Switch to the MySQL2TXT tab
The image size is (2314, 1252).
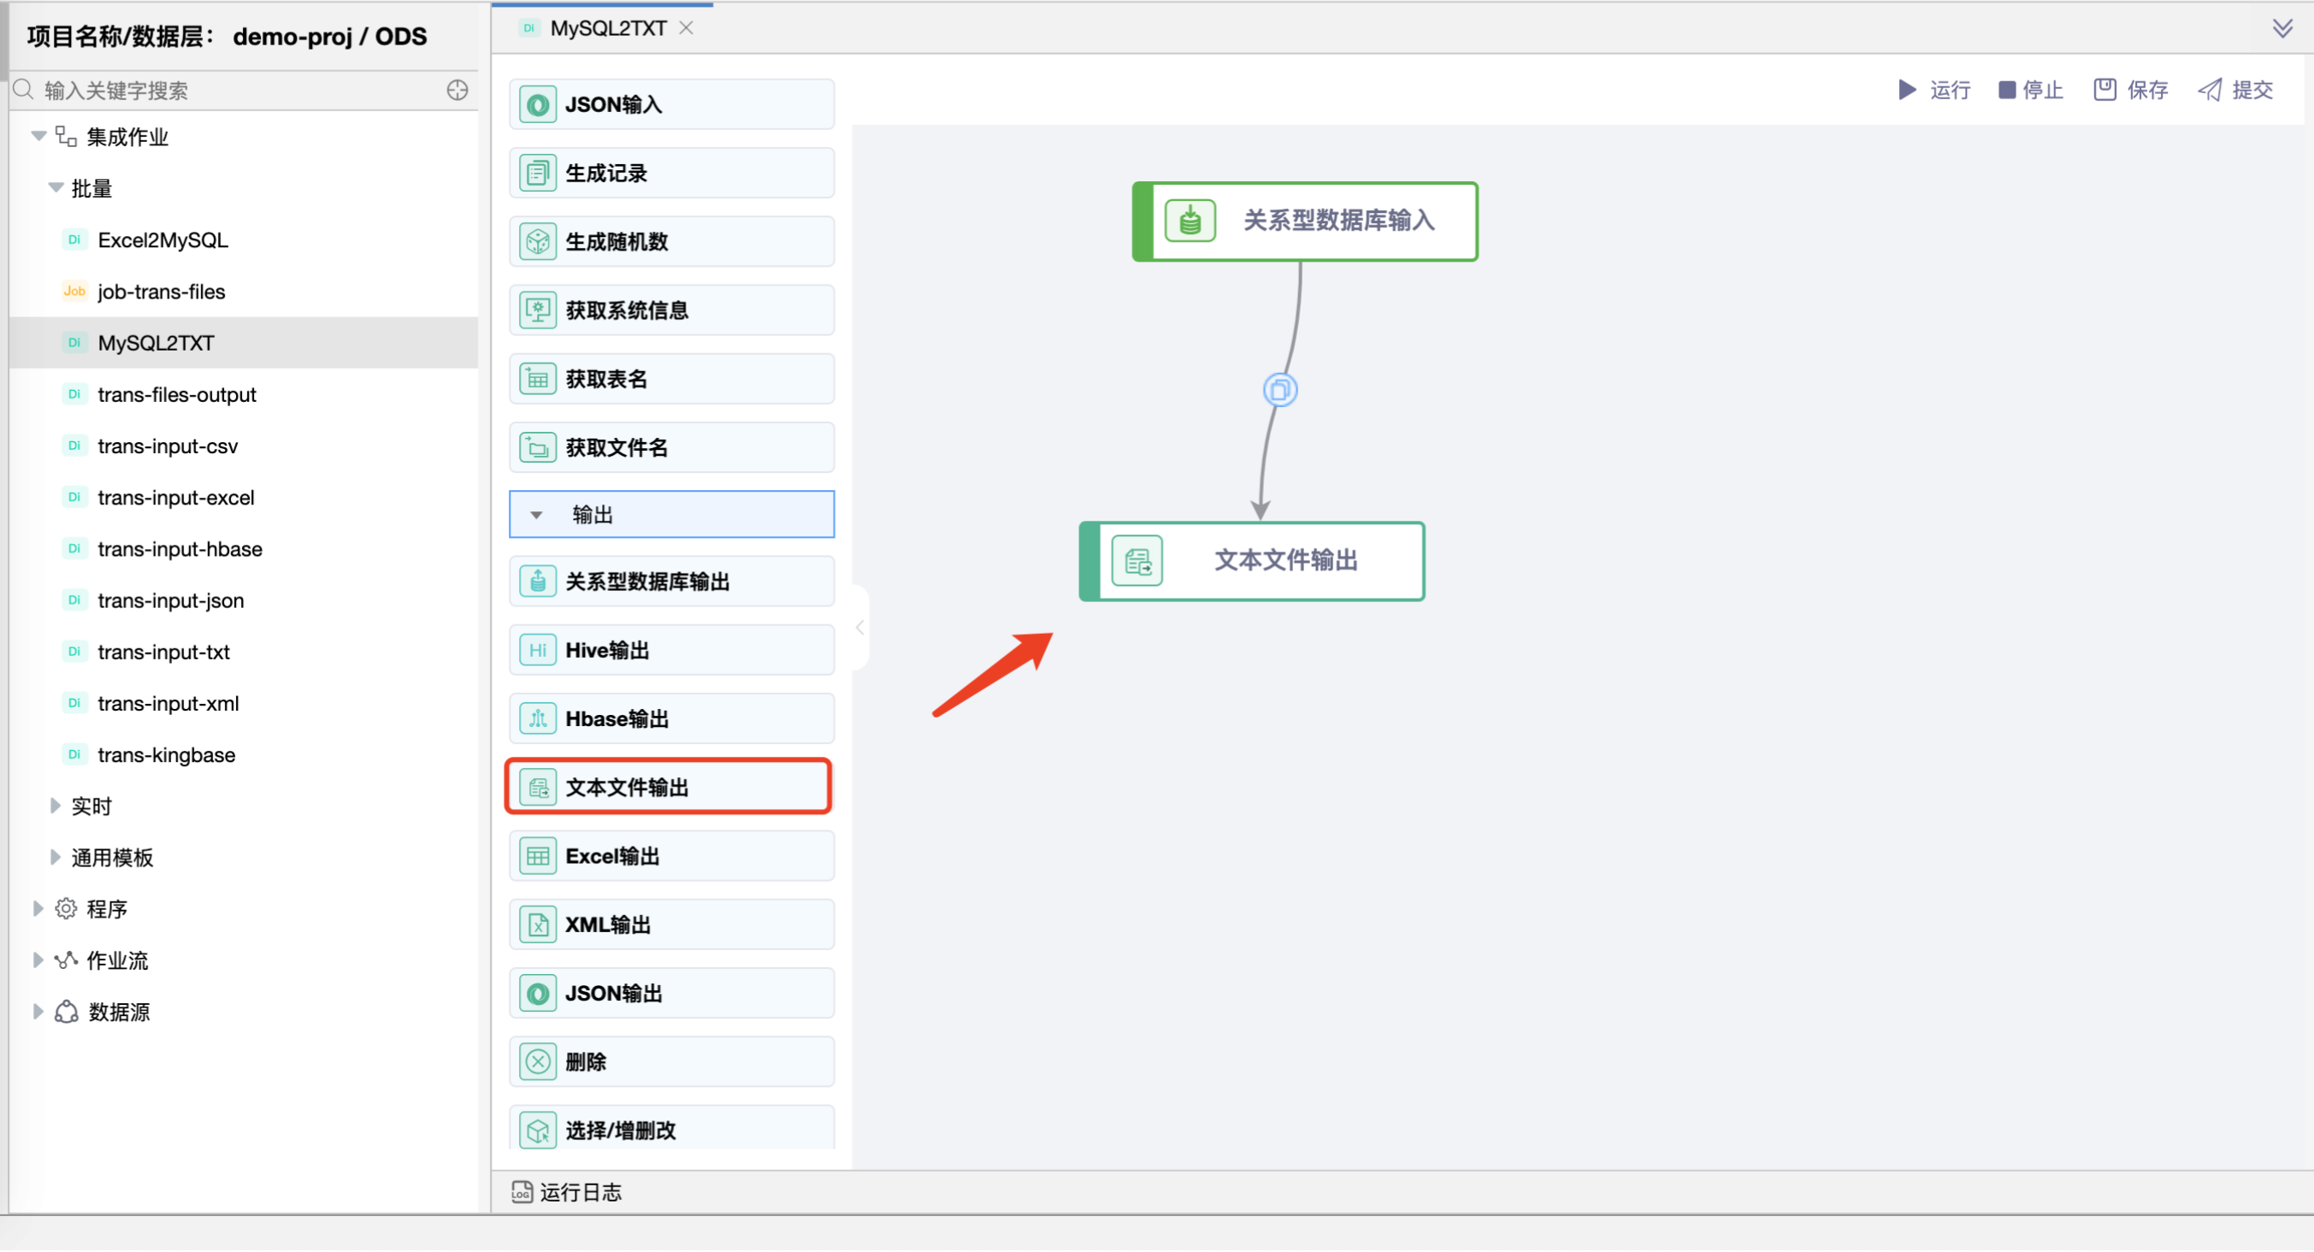[606, 28]
